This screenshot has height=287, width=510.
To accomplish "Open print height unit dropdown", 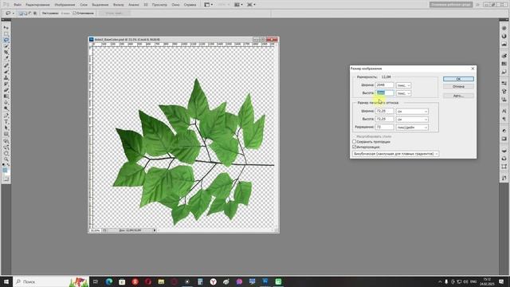I will tap(412, 120).
